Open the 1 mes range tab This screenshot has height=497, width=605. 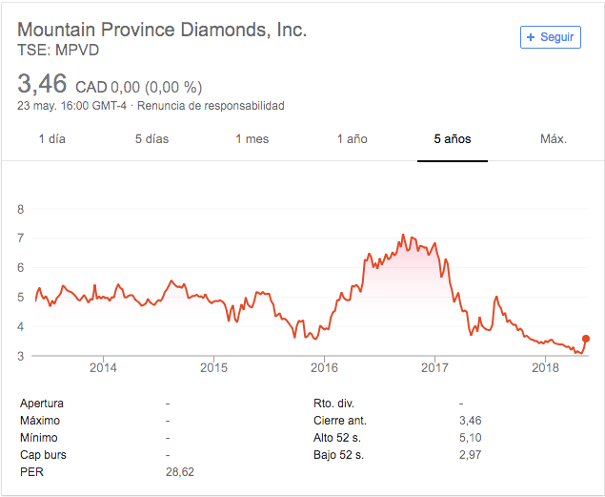(x=252, y=139)
